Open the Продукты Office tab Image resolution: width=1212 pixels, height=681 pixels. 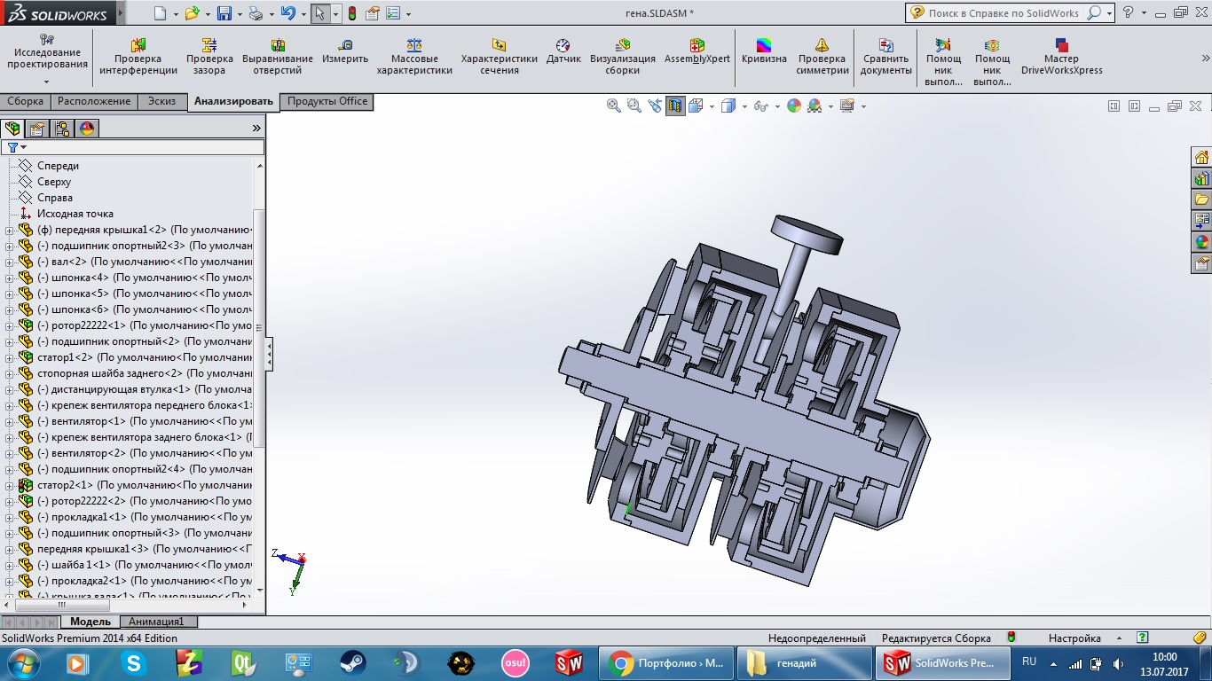(x=327, y=102)
